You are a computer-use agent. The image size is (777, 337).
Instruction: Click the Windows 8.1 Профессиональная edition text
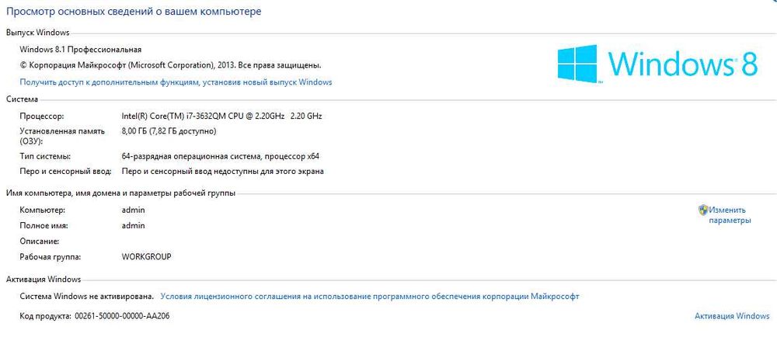click(81, 49)
